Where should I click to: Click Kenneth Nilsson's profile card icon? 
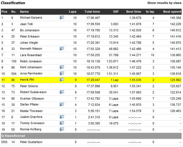click(62, 49)
